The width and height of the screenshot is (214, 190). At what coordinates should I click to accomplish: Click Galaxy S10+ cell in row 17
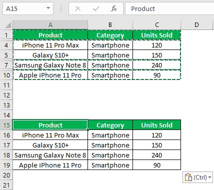tap(50, 145)
